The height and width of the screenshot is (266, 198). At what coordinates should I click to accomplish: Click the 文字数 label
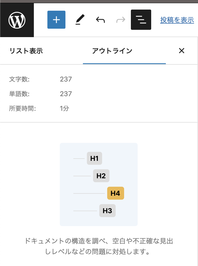click(x=19, y=79)
